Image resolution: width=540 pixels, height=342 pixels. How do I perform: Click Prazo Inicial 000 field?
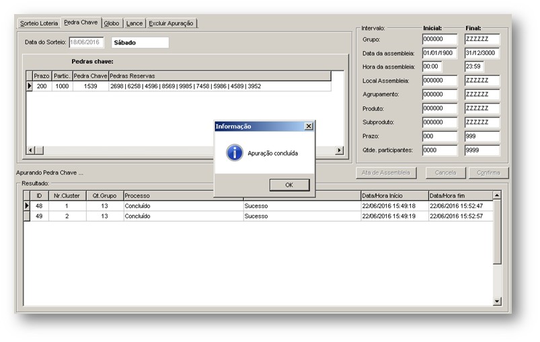click(x=440, y=136)
